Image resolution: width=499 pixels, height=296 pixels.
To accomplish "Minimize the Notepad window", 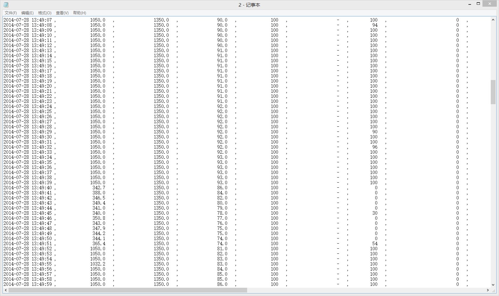I will 470,4.
